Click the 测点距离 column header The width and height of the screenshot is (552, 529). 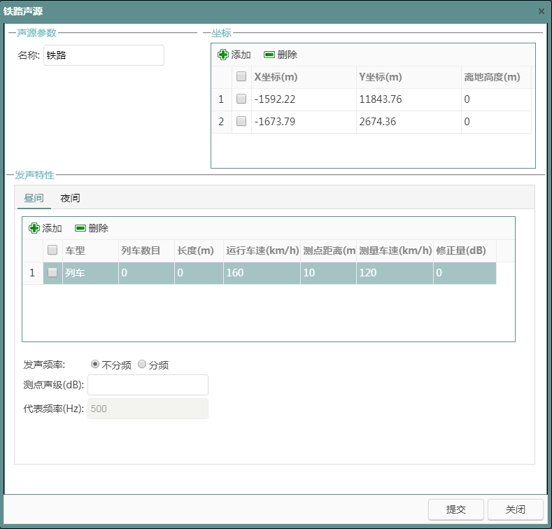coord(328,251)
